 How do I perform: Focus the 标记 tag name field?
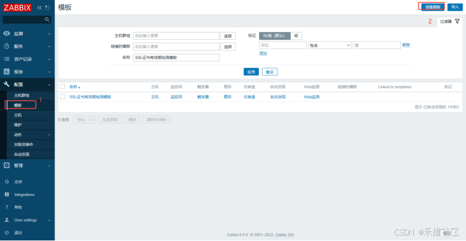283,45
